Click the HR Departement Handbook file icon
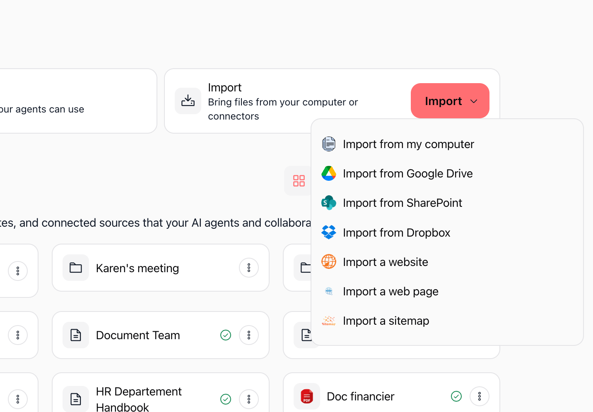Viewport: 593px width, 412px height. click(76, 399)
